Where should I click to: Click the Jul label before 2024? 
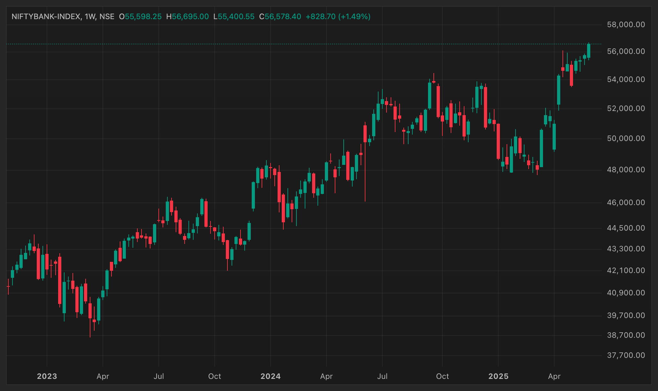point(159,376)
